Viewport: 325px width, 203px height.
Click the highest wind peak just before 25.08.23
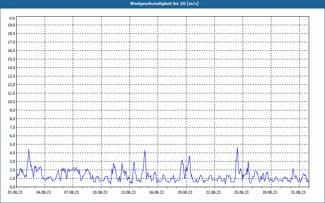tap(237, 147)
